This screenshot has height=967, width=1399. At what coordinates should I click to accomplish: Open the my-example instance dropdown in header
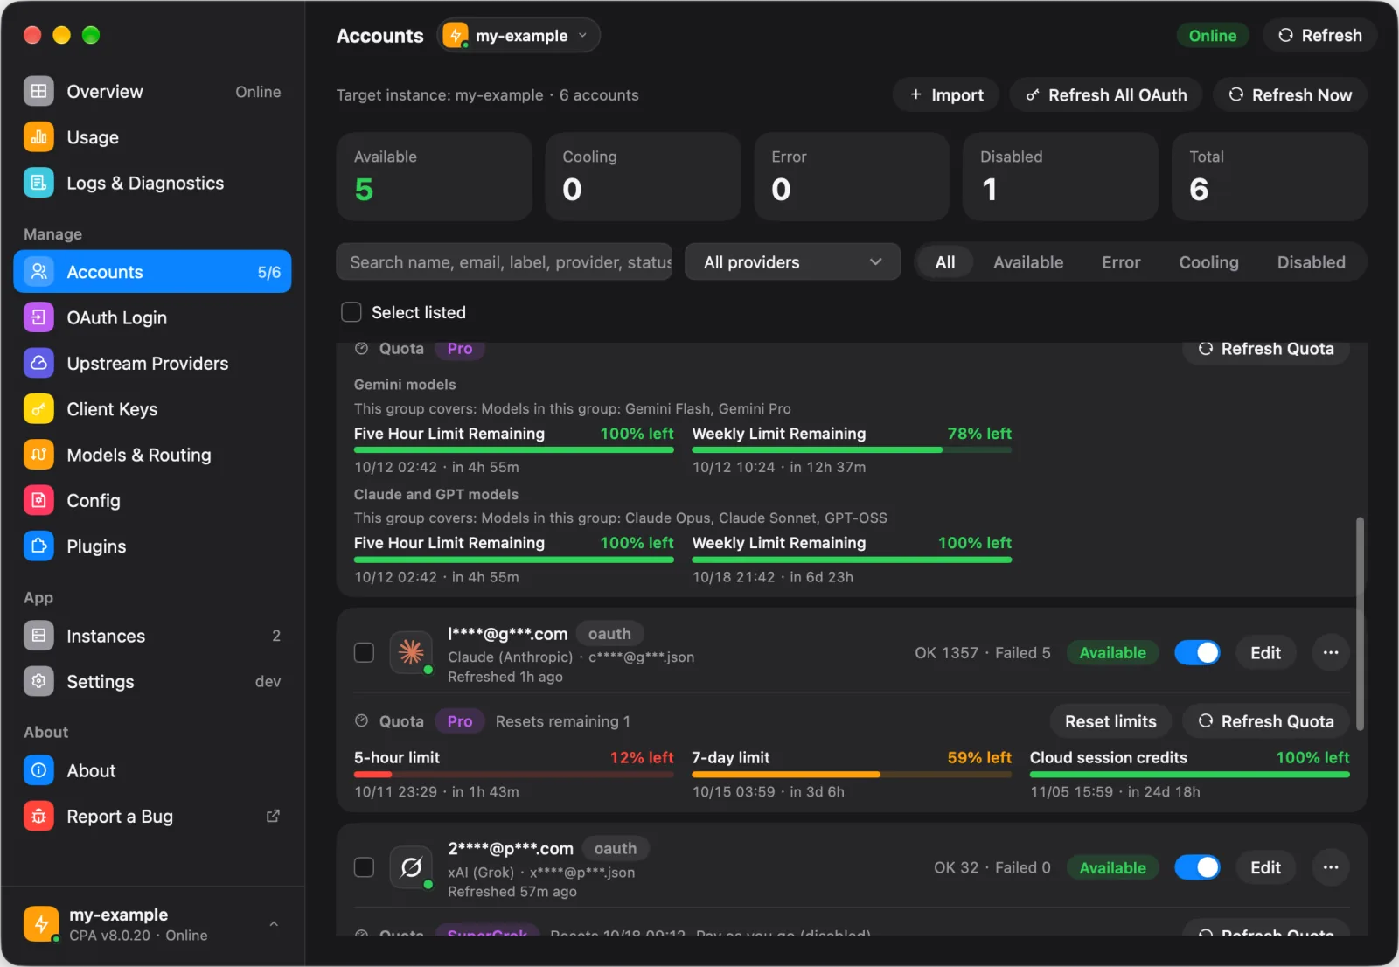519,36
